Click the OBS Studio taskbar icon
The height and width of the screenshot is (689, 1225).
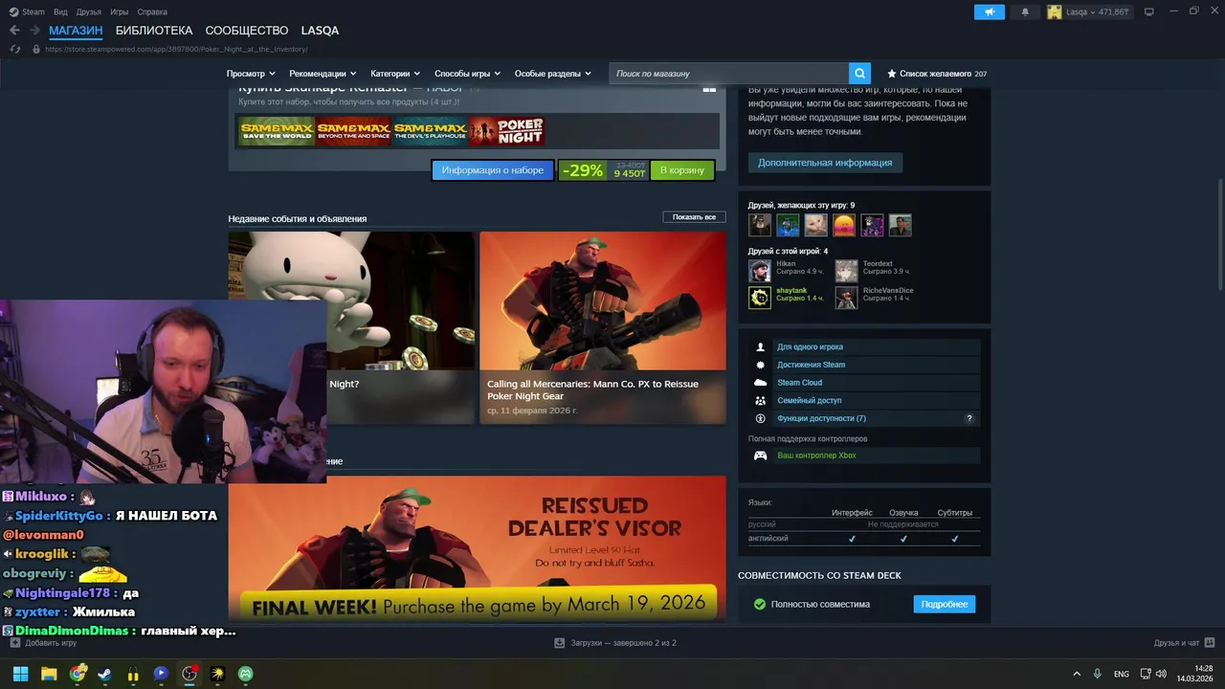pos(189,674)
